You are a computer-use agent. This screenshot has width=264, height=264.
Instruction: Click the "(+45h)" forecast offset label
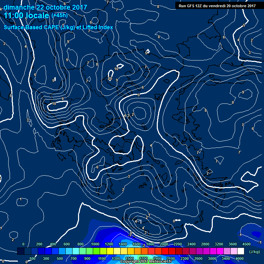[x=59, y=15]
